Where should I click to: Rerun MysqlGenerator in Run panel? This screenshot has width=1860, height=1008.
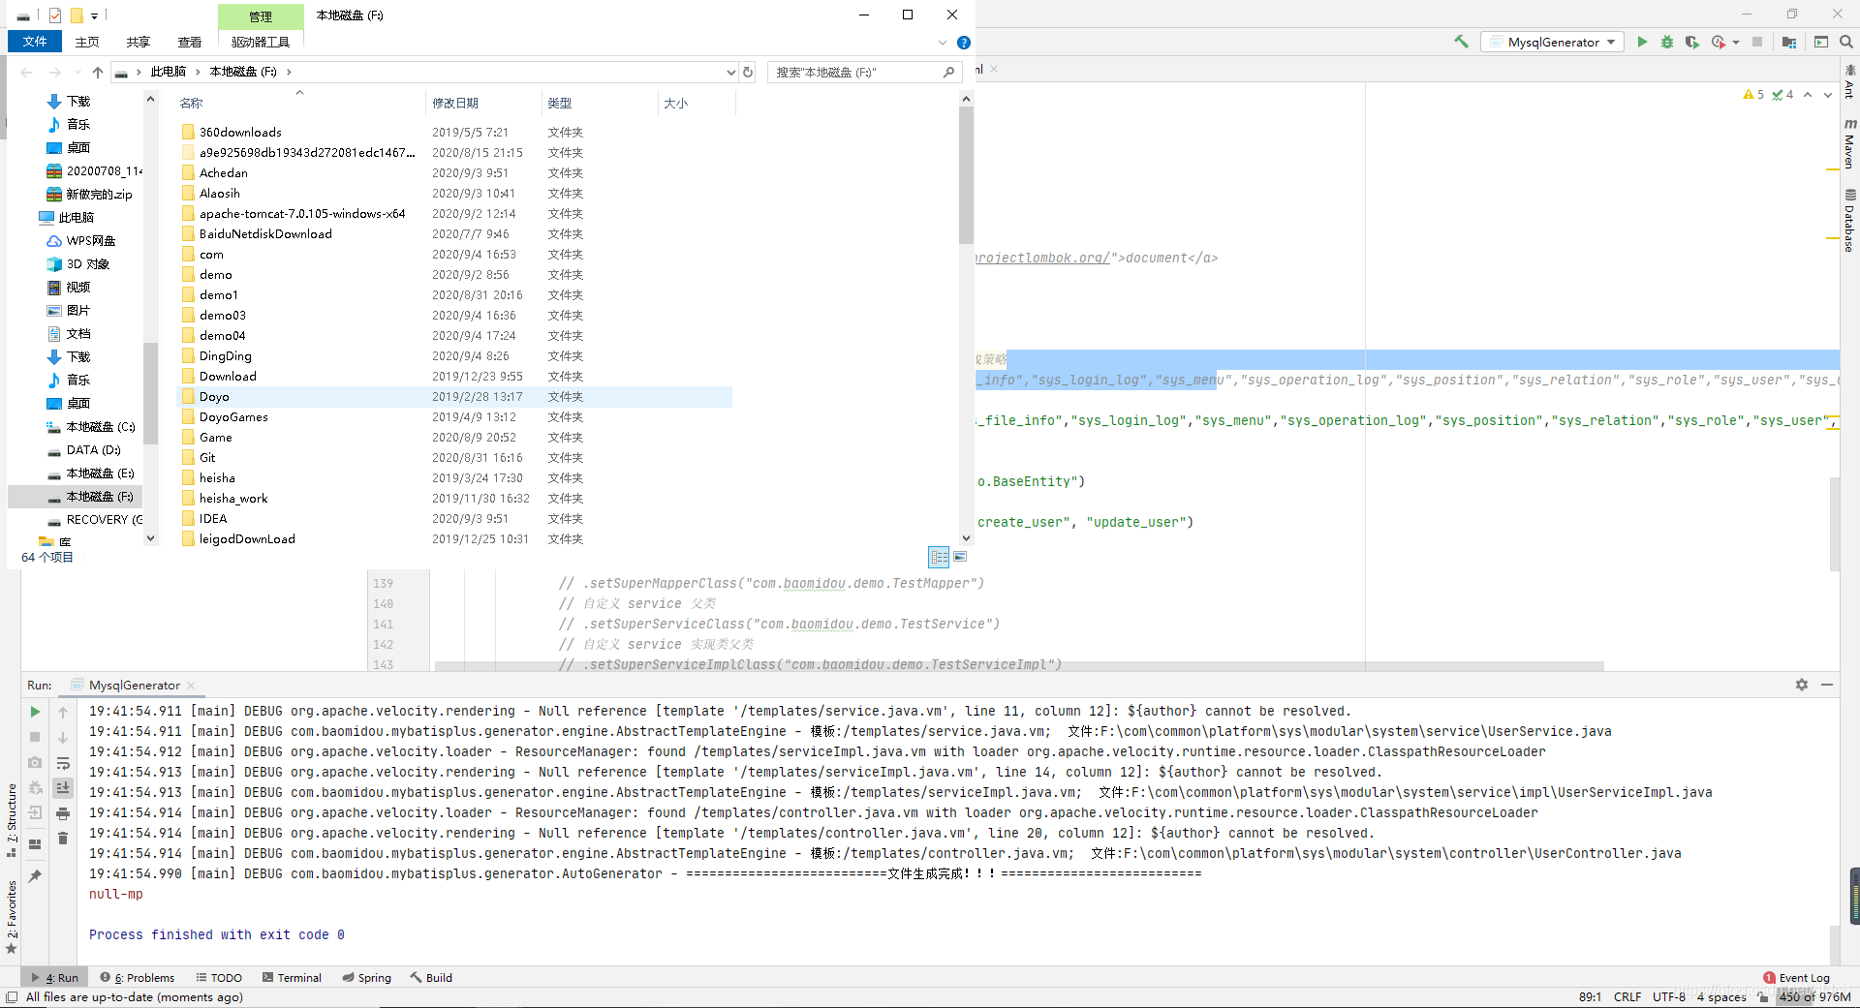tap(35, 712)
